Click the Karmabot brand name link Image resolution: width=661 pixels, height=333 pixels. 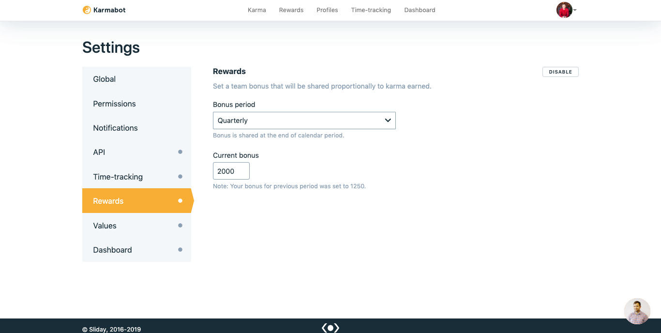click(109, 10)
